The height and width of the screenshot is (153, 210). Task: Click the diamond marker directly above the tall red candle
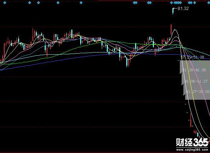coord(171,2)
